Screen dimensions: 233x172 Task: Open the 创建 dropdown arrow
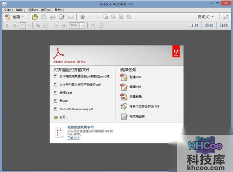click(x=23, y=17)
